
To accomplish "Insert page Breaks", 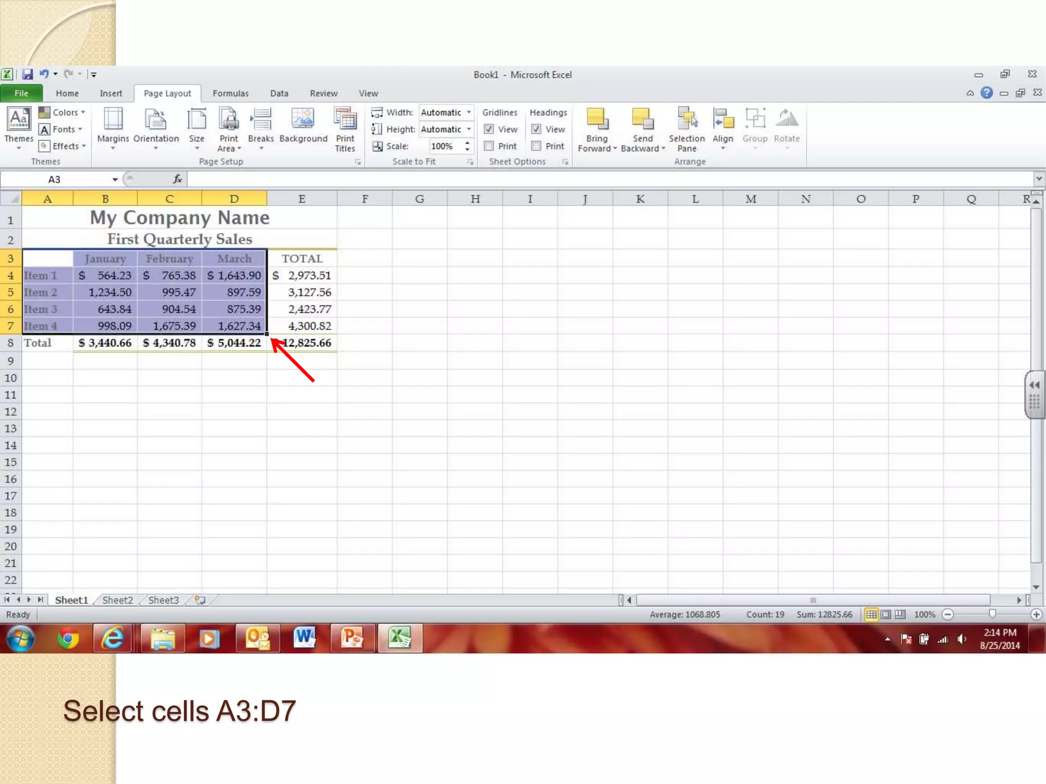I will [260, 129].
